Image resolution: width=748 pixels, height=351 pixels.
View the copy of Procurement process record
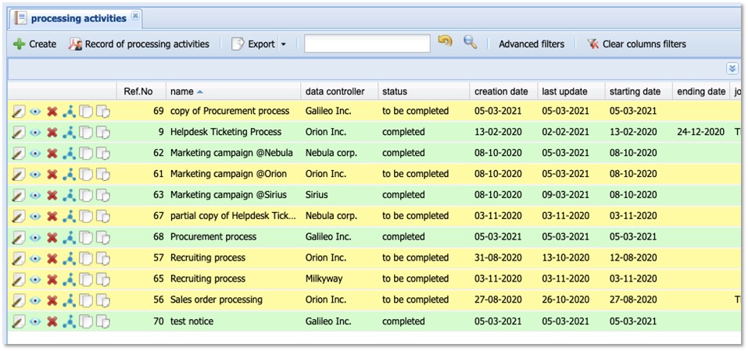[x=35, y=112]
